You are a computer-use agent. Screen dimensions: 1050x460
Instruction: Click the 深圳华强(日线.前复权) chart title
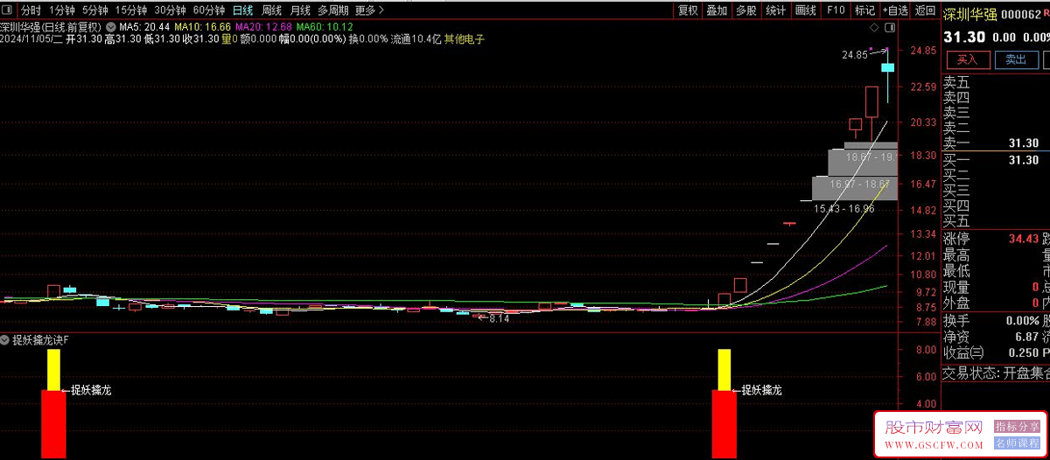pos(52,26)
